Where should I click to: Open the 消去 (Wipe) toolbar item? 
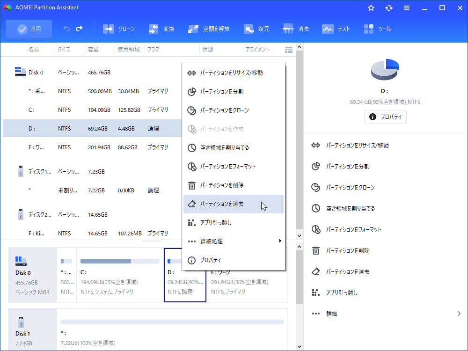(x=296, y=29)
